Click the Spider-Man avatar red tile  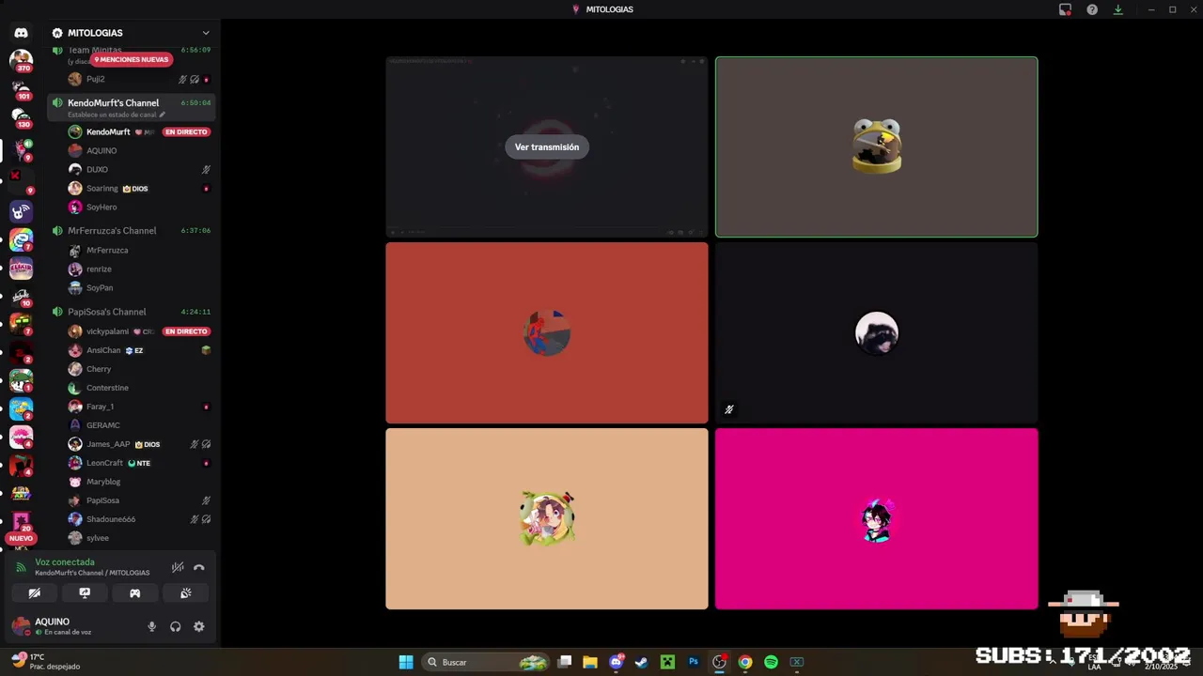[x=547, y=333]
